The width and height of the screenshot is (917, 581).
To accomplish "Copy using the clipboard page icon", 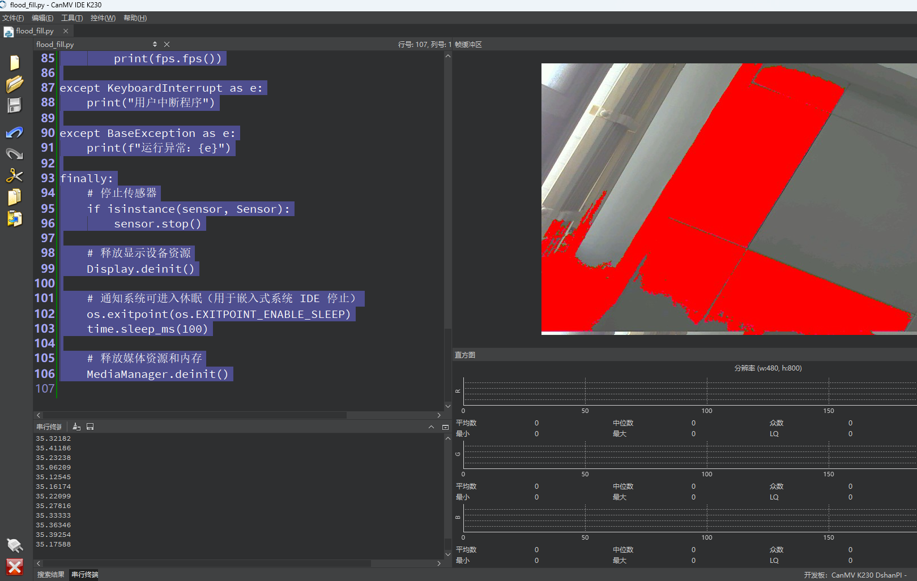I will coord(15,197).
